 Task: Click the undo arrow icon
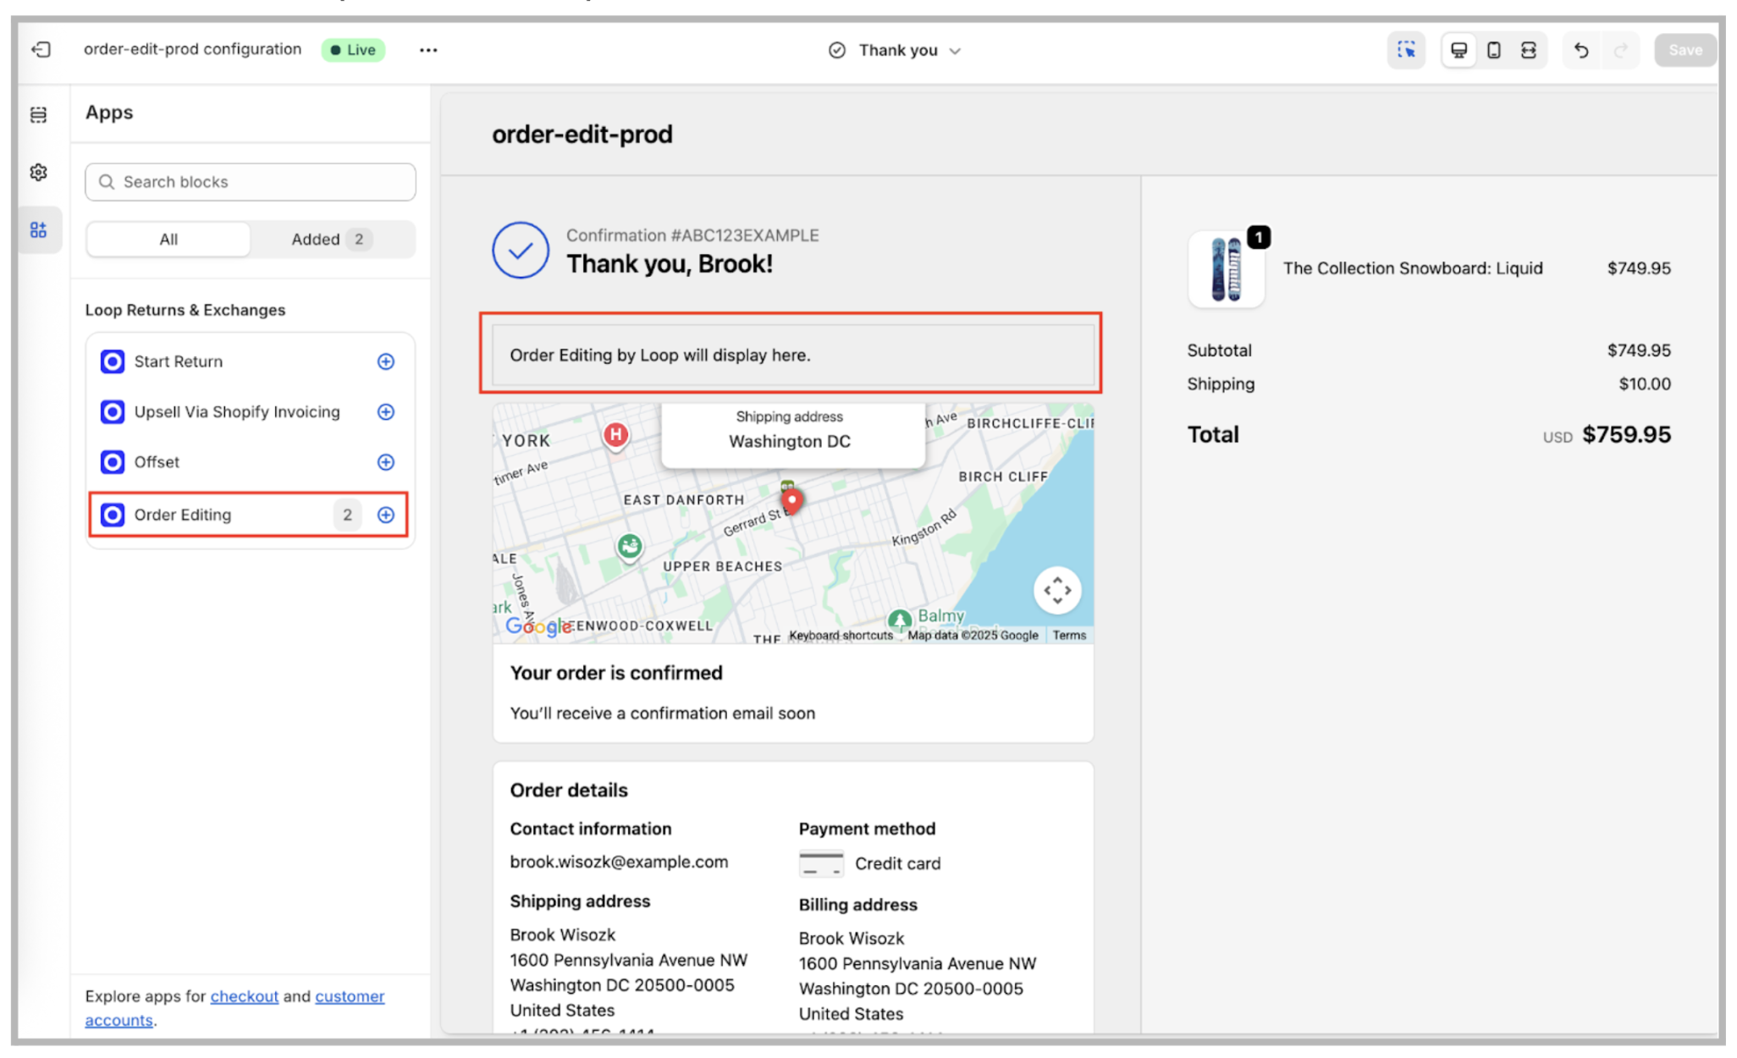[1580, 50]
